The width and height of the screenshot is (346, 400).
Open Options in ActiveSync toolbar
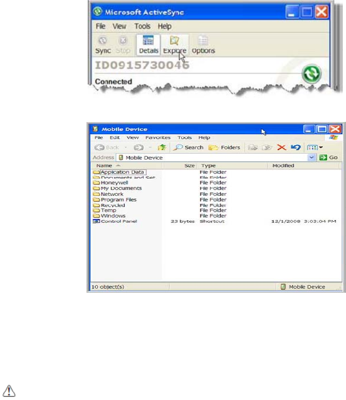tap(204, 45)
